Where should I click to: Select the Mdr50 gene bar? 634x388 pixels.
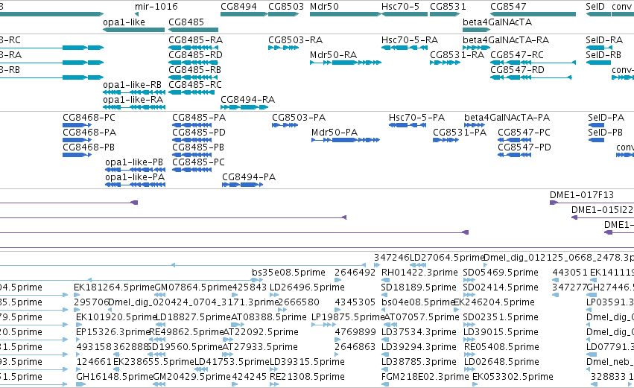345,14
